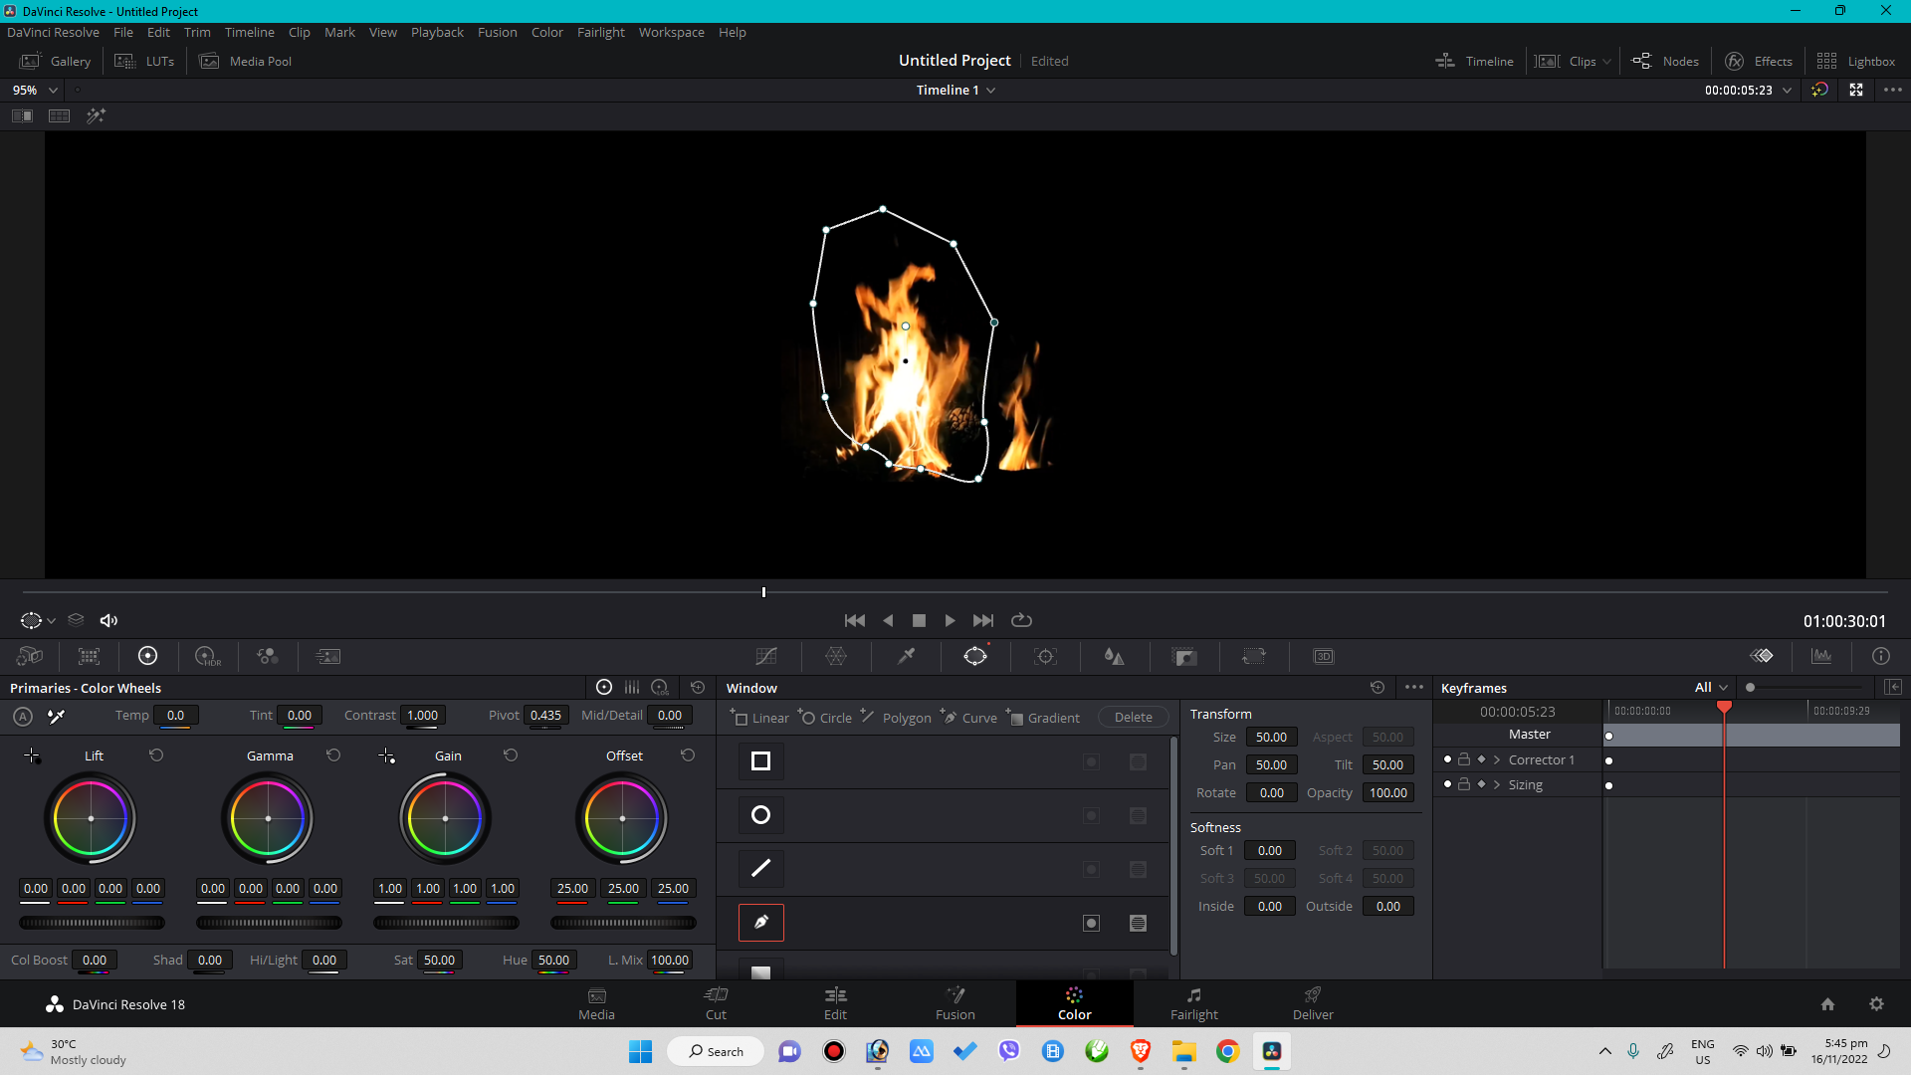1911x1075 pixels.
Task: Add a Gradient power window
Action: (x=1043, y=717)
